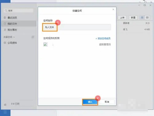Image resolution: width=154 pixels, height=116 pixels.
Task: Close the 创建空间 dialog
Action: 113,10
